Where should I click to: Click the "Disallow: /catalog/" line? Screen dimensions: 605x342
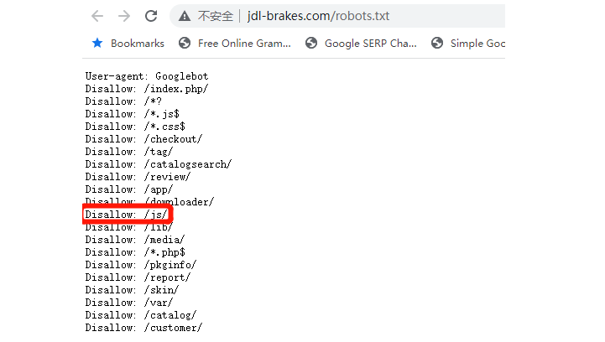141,315
